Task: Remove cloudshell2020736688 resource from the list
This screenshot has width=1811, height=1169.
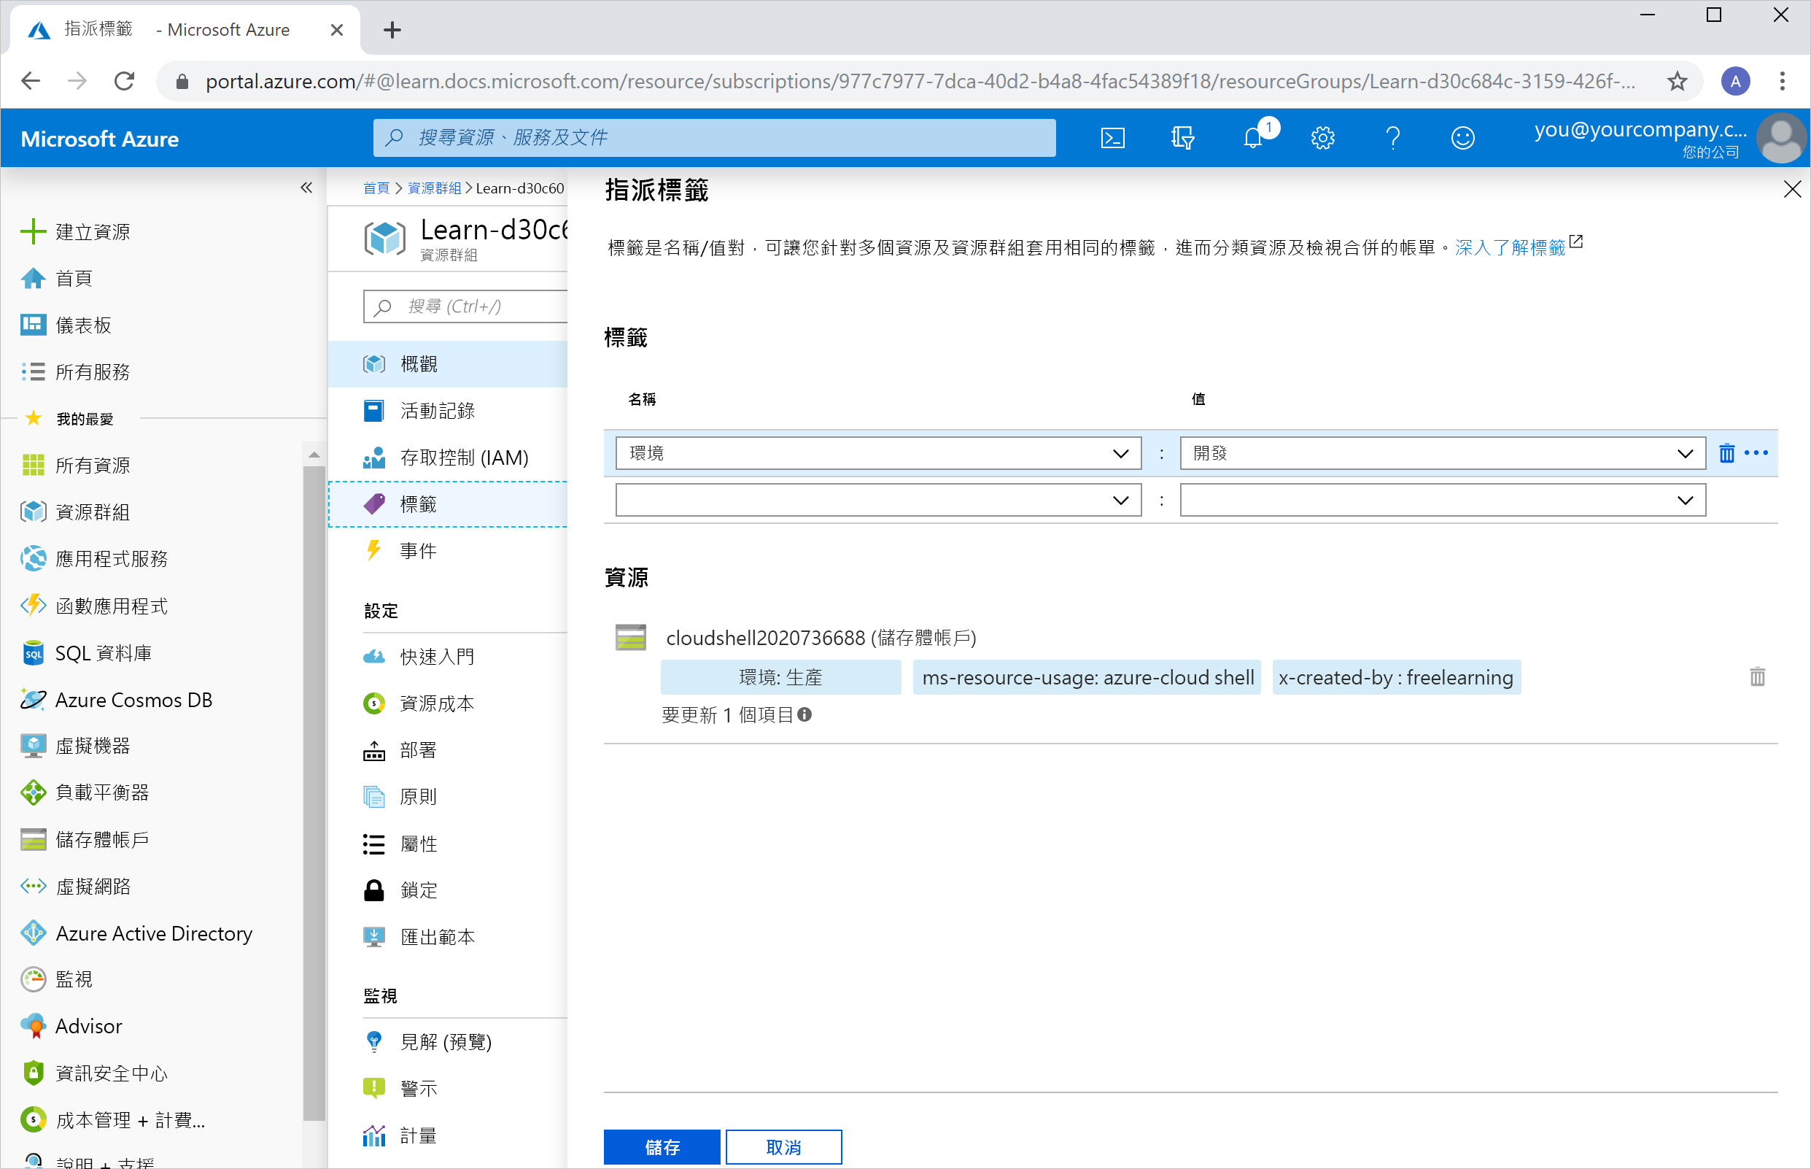Action: (x=1757, y=676)
